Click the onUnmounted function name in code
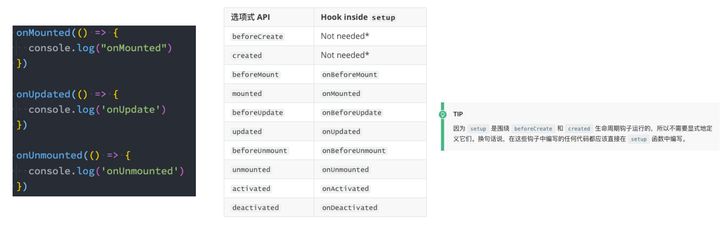 49,156
